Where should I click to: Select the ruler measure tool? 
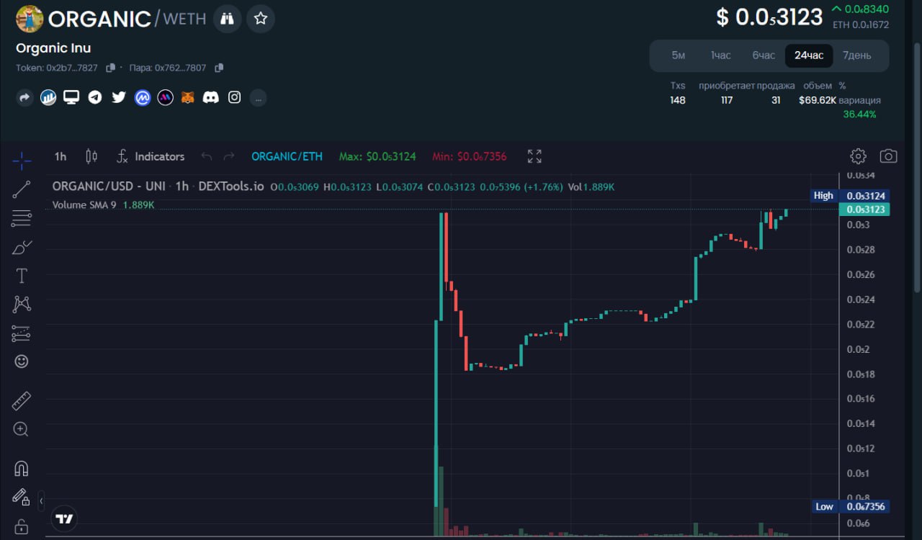coord(22,401)
